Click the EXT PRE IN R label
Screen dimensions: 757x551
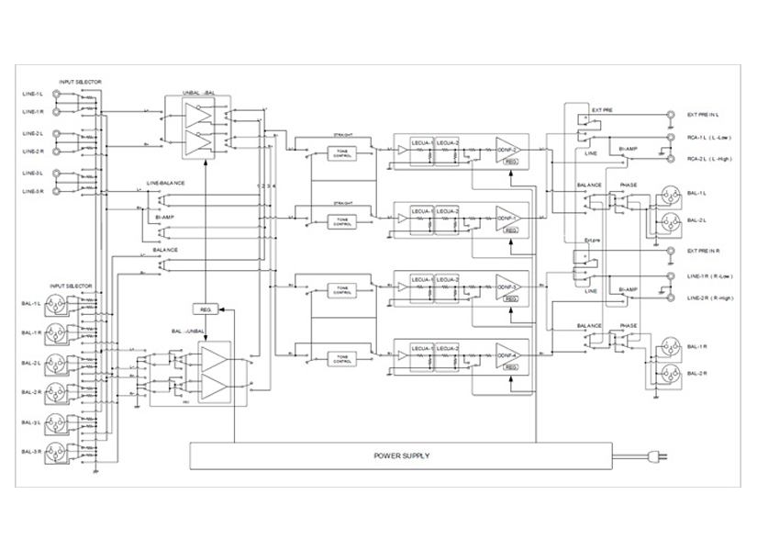[703, 252]
